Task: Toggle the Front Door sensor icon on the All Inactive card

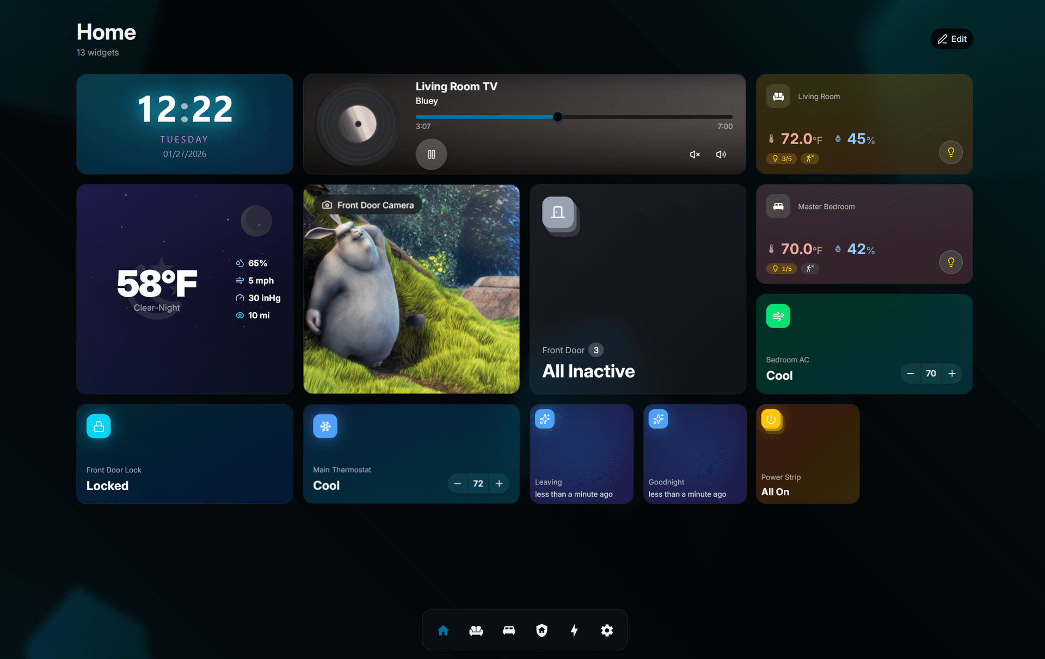Action: coord(558,214)
